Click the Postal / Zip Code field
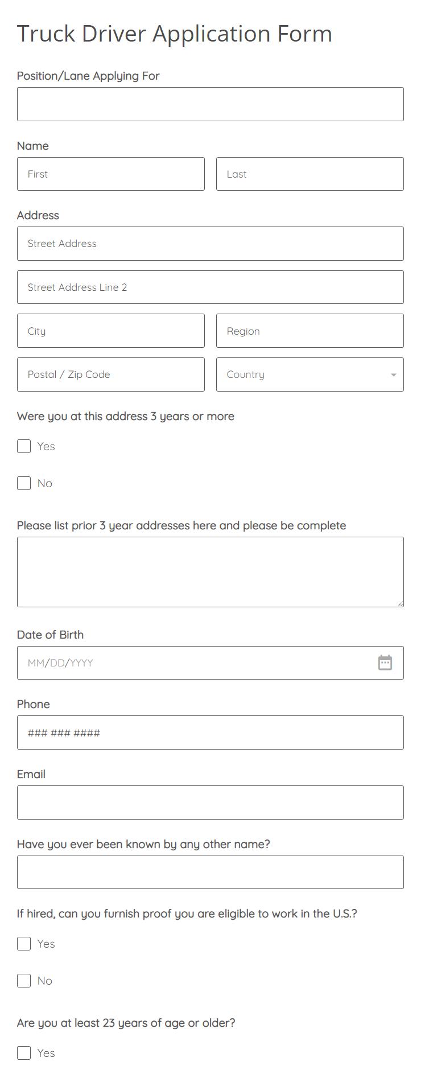Screen dimensions: 421x1070 pyautogui.click(x=111, y=374)
